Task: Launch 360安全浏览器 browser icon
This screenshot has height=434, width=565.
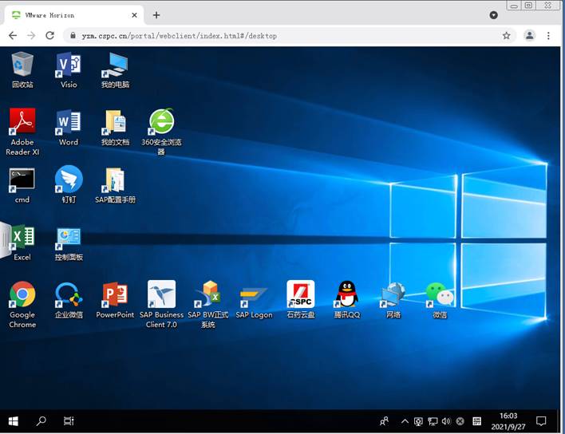Action: (x=161, y=132)
